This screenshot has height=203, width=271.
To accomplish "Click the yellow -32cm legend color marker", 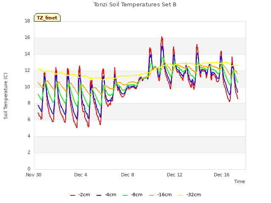I will click(x=180, y=195).
